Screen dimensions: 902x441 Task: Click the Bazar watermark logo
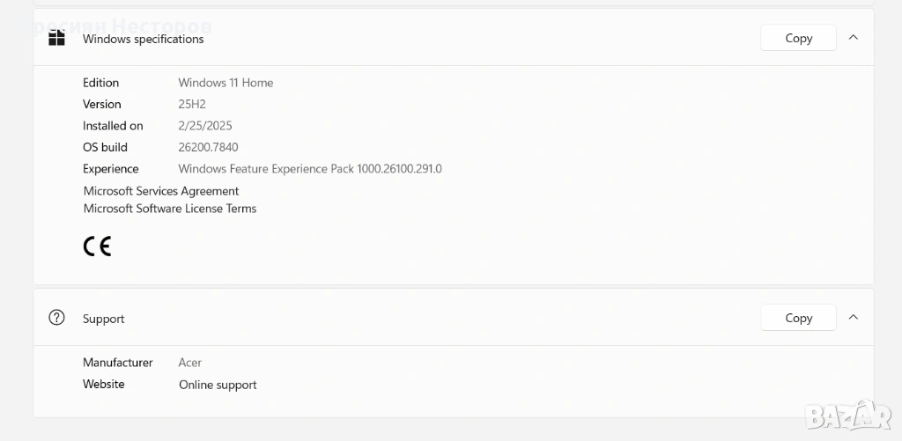pyautogui.click(x=860, y=412)
